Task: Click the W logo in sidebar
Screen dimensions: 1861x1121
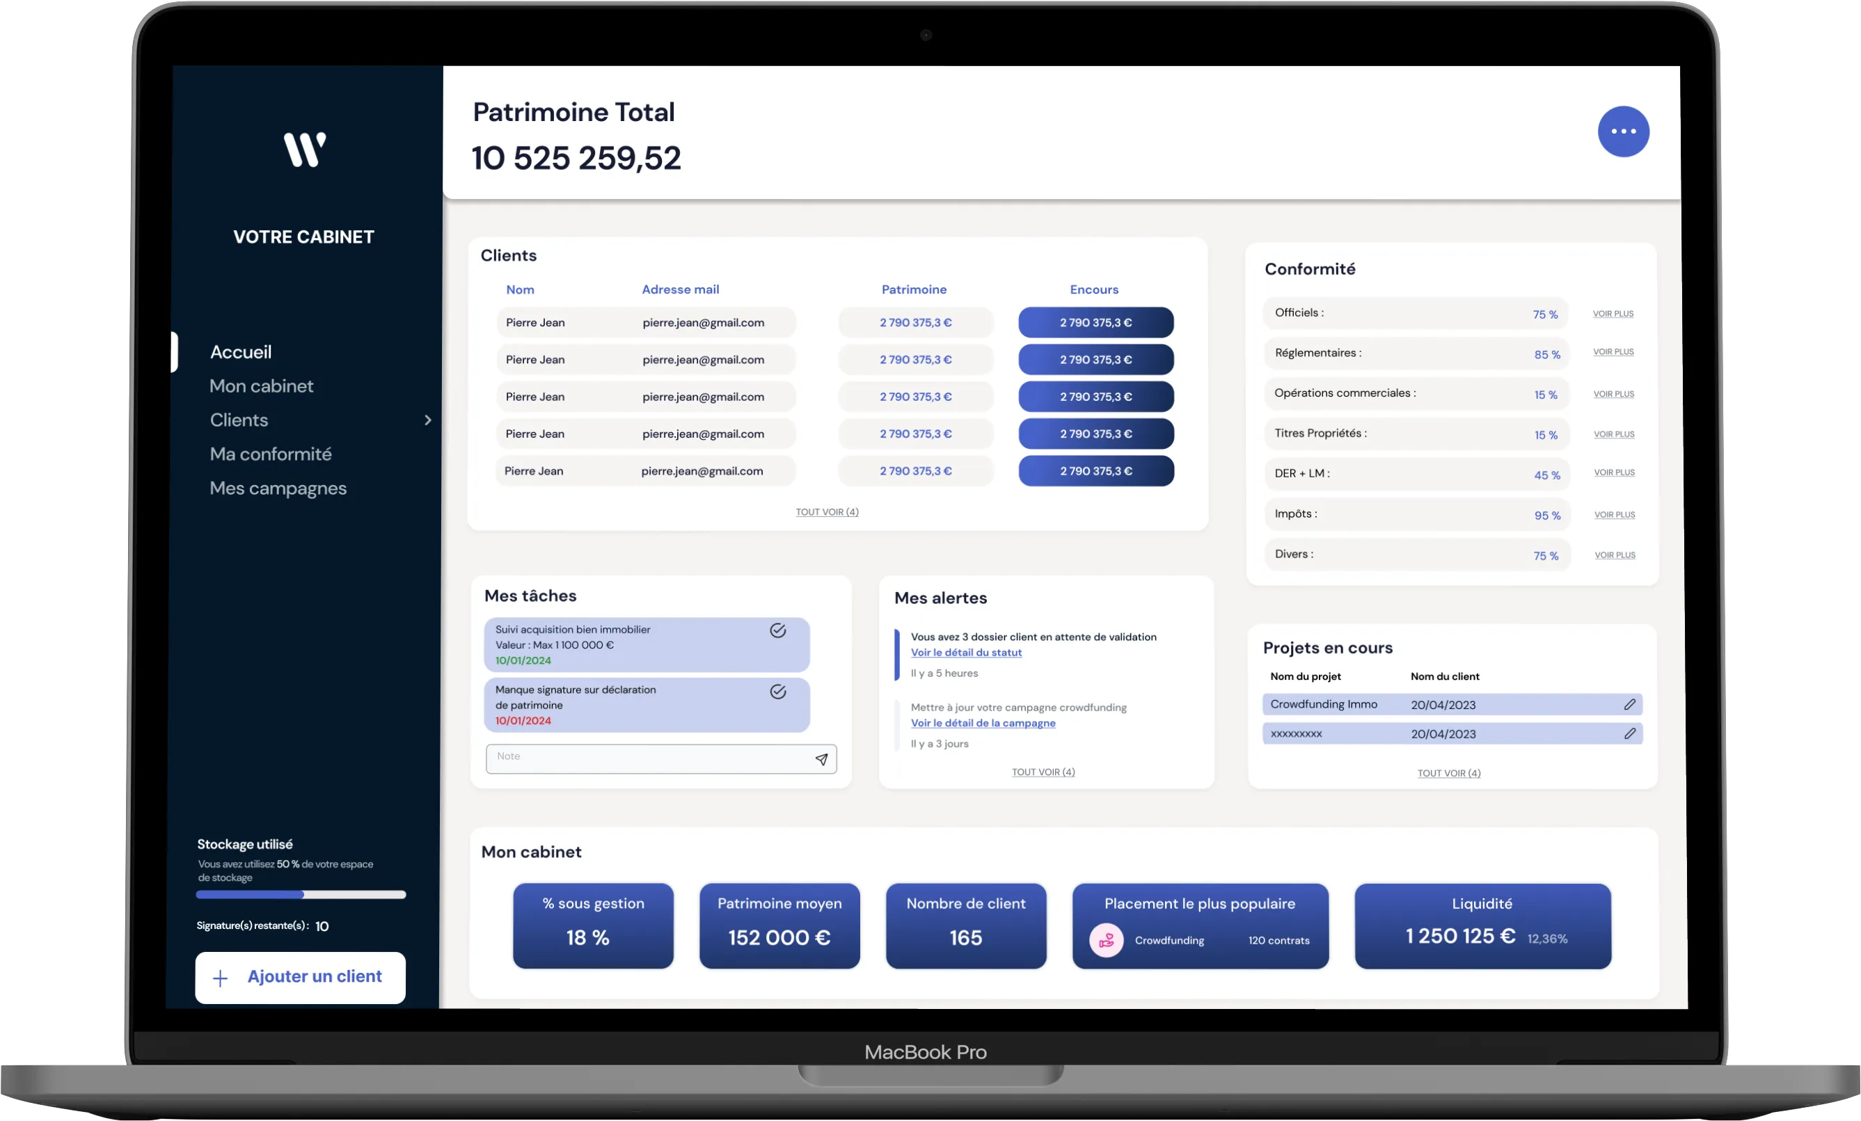Action: click(304, 150)
